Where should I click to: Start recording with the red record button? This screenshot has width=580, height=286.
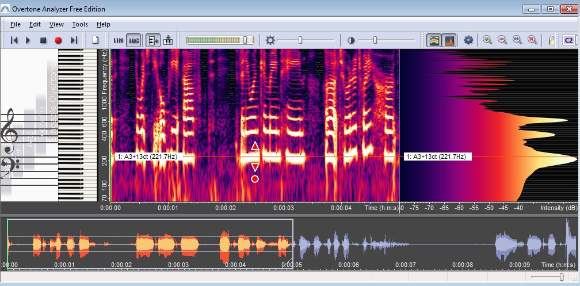[58, 40]
